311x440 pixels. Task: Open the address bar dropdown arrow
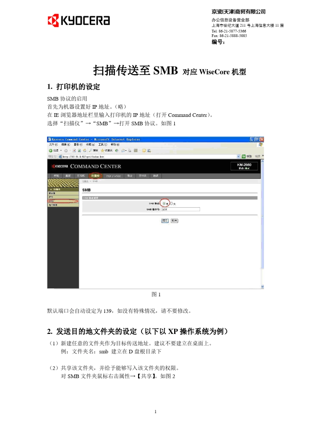pos(239,156)
